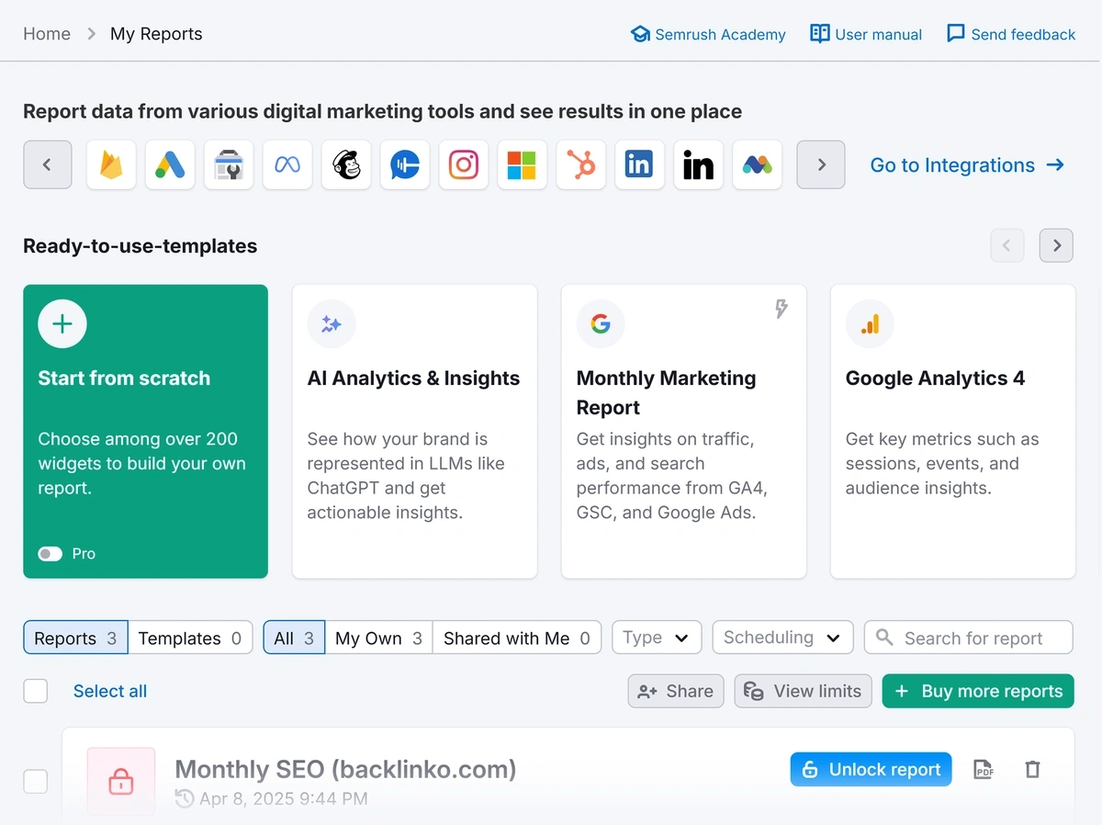Click the AI sparkle icon on AI Analytics card
The height and width of the screenshot is (825, 1102).
tap(332, 323)
